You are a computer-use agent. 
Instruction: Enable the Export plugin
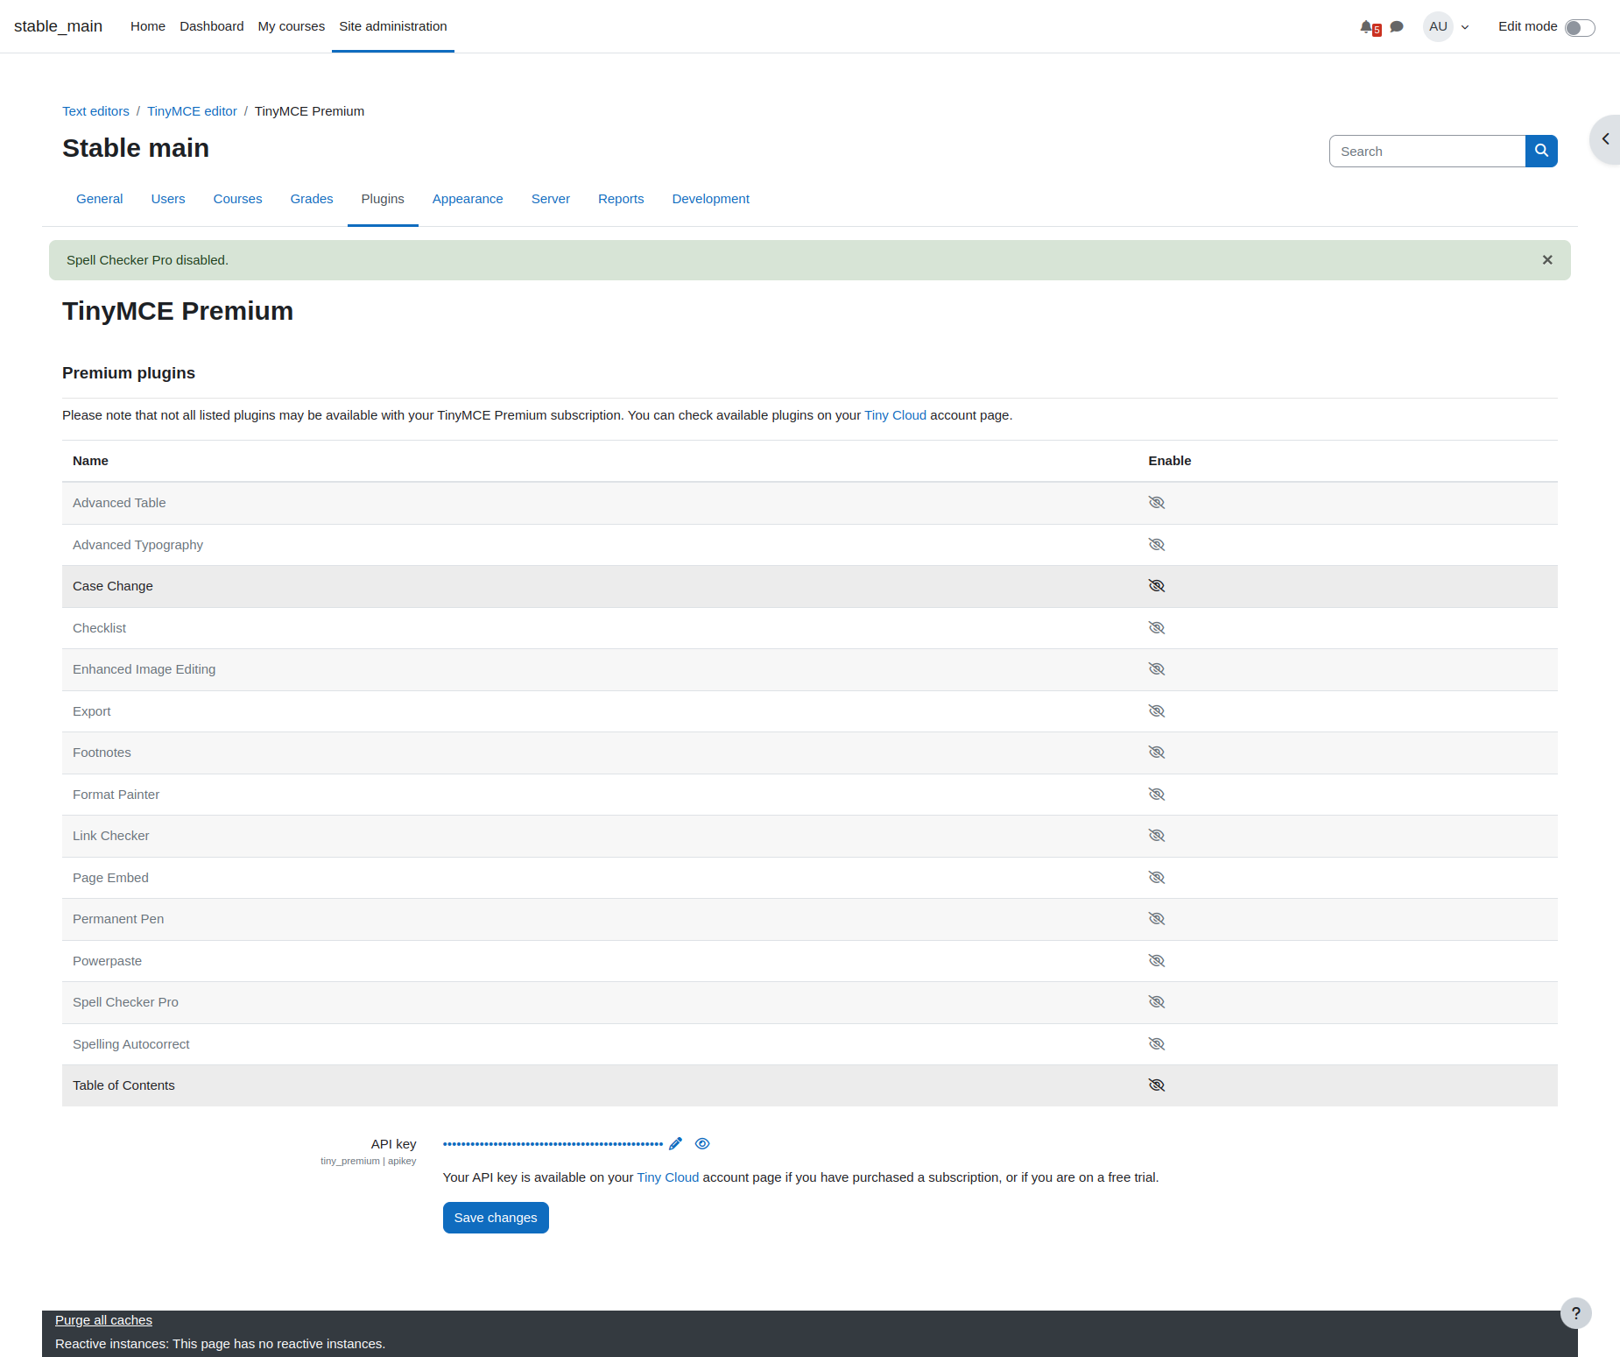point(1157,711)
